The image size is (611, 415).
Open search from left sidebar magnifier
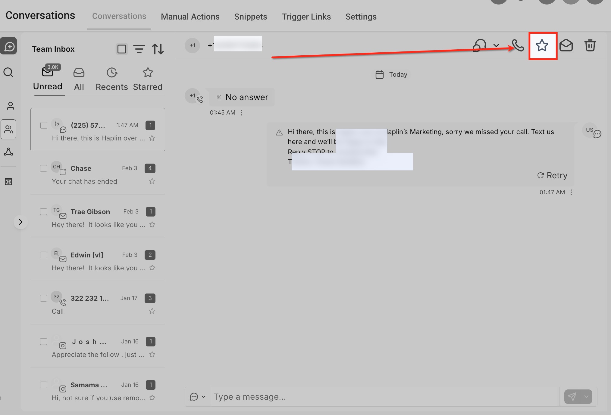8,72
